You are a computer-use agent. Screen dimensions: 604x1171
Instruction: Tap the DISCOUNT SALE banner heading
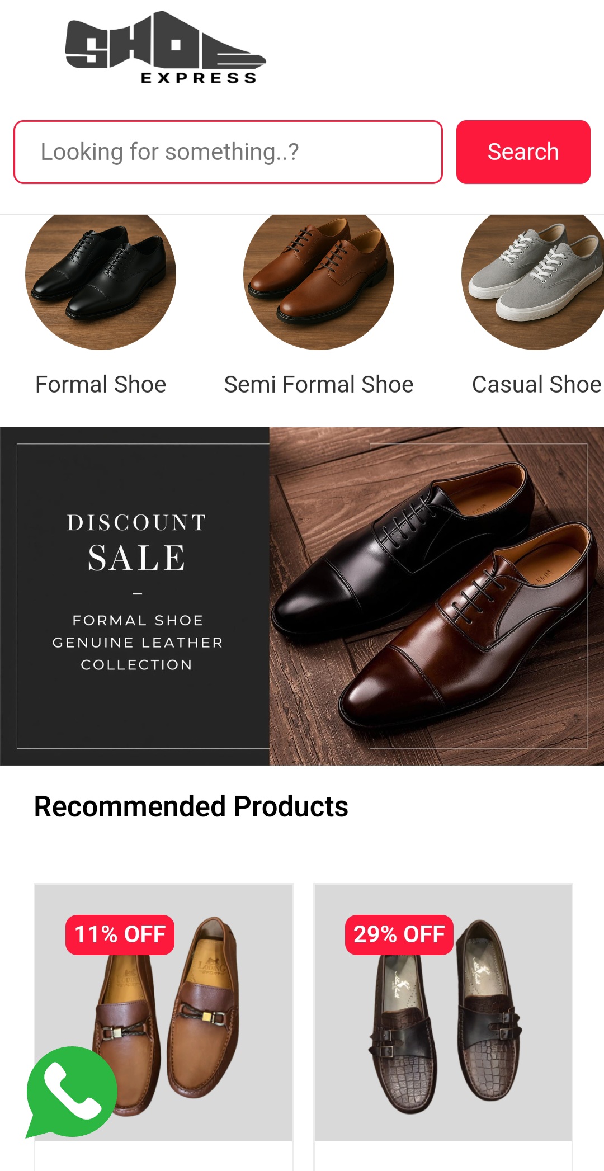[x=137, y=542]
